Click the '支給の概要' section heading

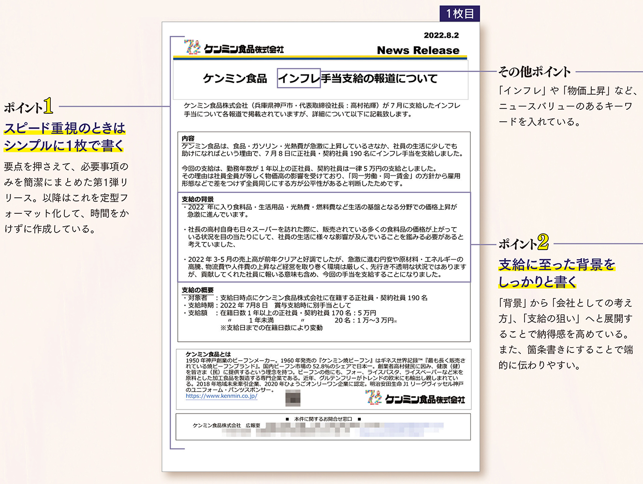pyautogui.click(x=198, y=290)
